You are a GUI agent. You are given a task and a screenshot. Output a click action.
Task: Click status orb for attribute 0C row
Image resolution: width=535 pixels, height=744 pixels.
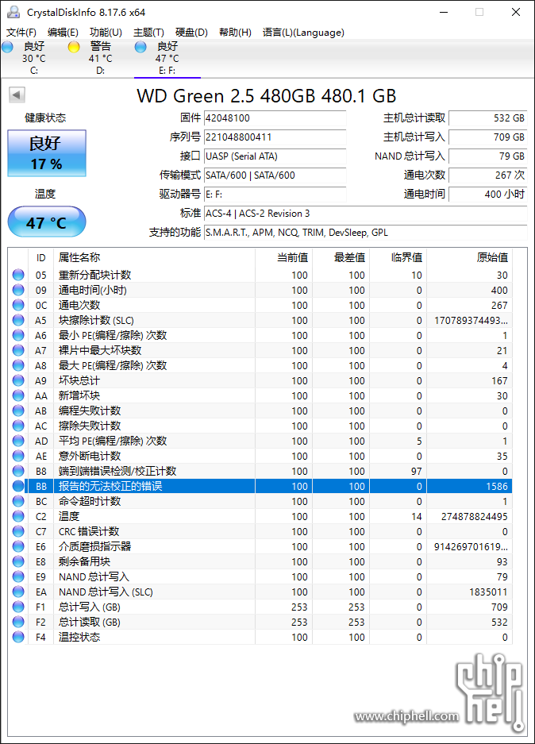pyautogui.click(x=18, y=305)
